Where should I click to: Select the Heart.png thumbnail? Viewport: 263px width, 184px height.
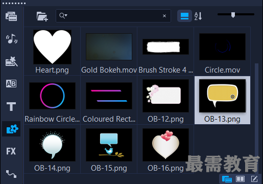pos(52,47)
